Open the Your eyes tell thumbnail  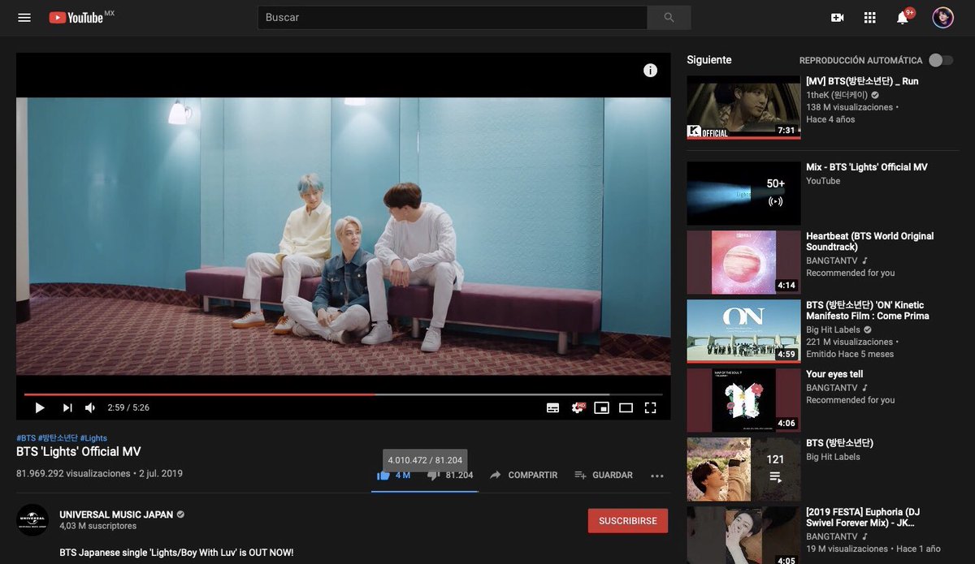coord(743,400)
